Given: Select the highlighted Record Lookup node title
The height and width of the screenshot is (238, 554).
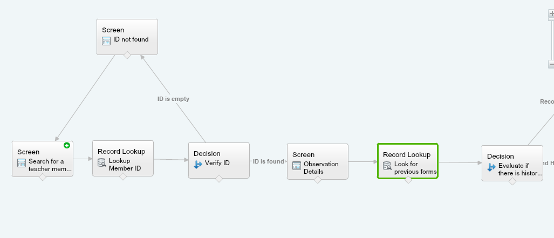Looking at the screenshot, I should pos(406,154).
